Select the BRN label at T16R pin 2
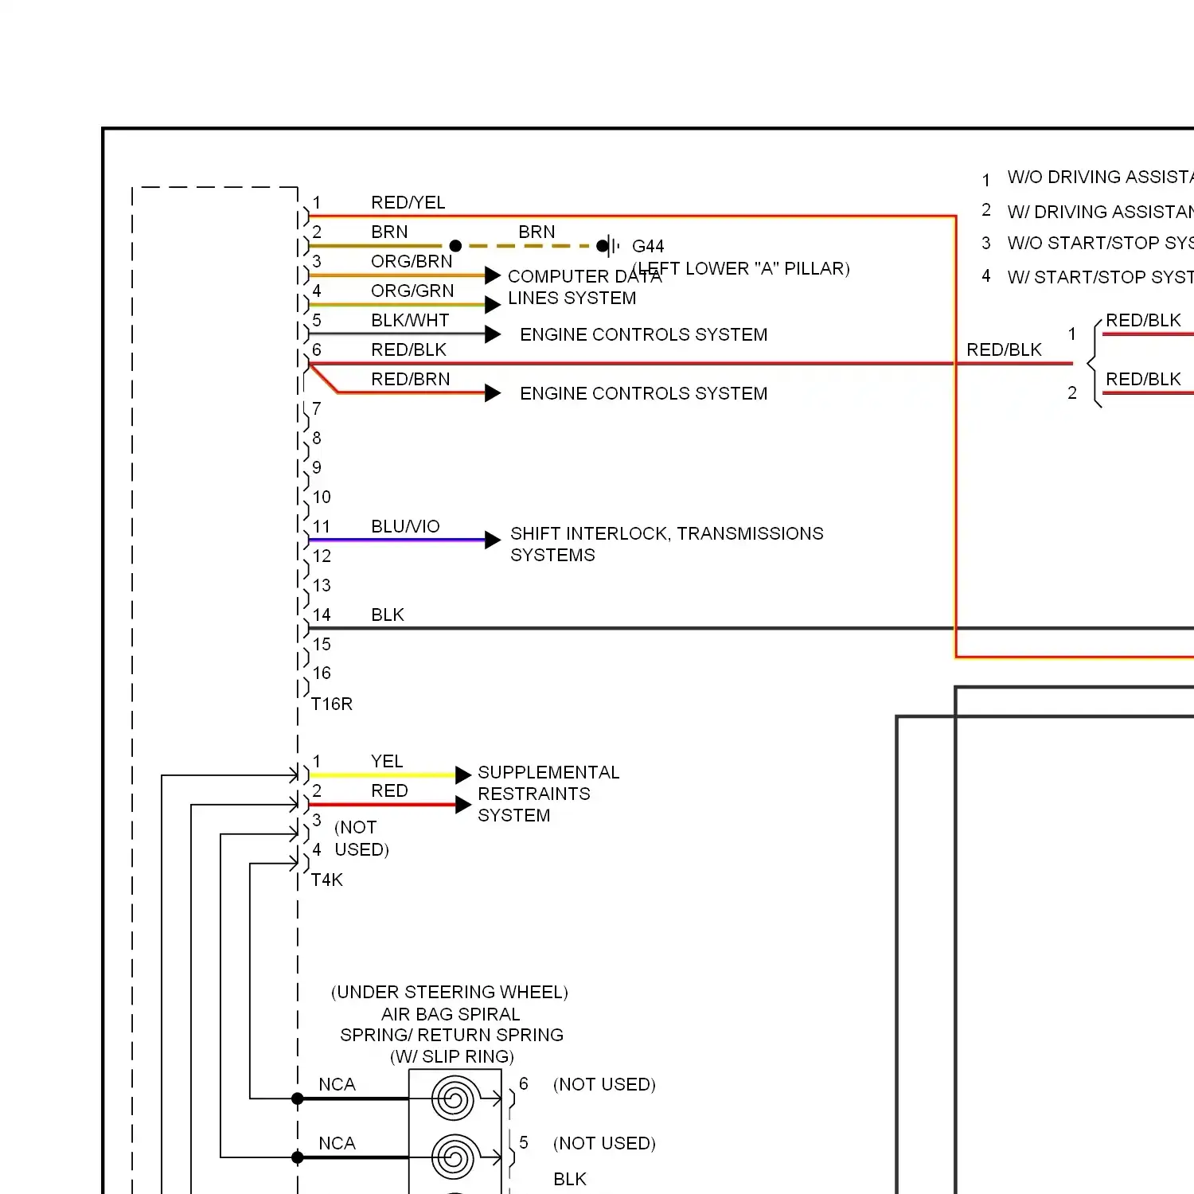The width and height of the screenshot is (1194, 1194). [x=389, y=232]
